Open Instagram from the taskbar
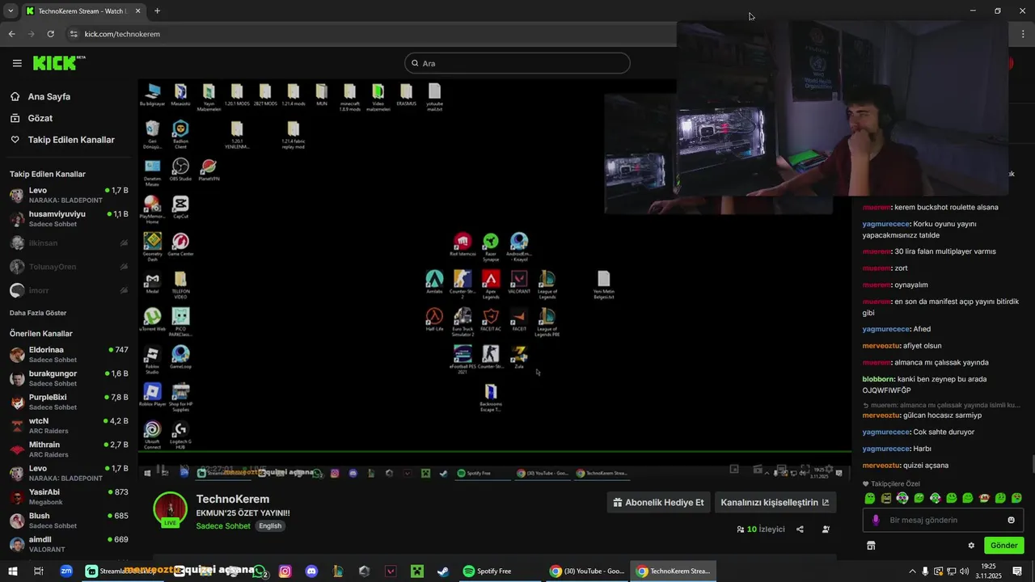The height and width of the screenshot is (582, 1035). click(x=285, y=571)
